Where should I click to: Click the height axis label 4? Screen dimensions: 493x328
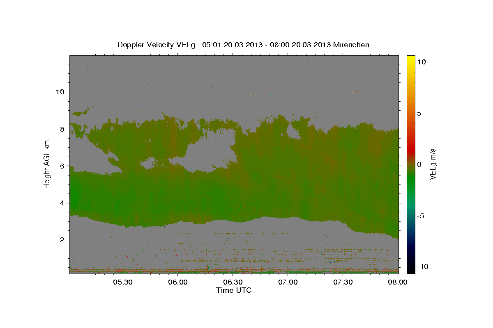(x=62, y=203)
